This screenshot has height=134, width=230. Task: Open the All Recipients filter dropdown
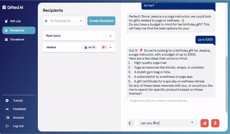coord(64,21)
